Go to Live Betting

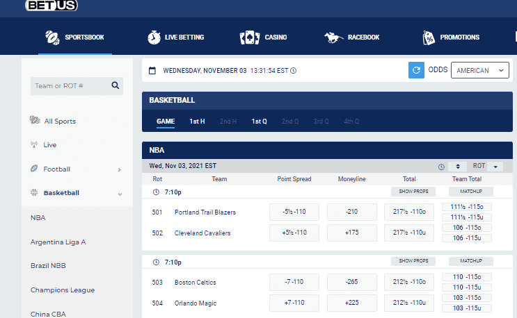pyautogui.click(x=176, y=37)
